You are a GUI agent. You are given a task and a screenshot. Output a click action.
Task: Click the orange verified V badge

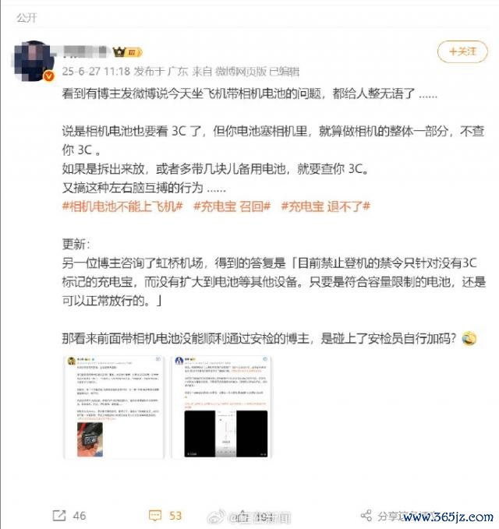(49, 76)
